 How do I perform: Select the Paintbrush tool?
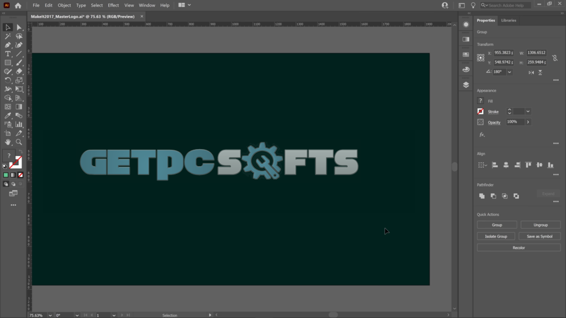tap(19, 63)
